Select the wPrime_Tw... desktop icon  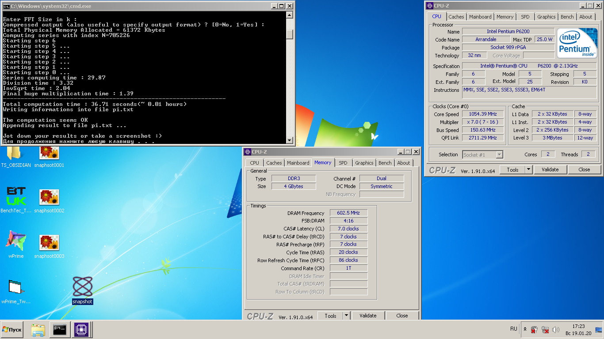[x=16, y=292]
